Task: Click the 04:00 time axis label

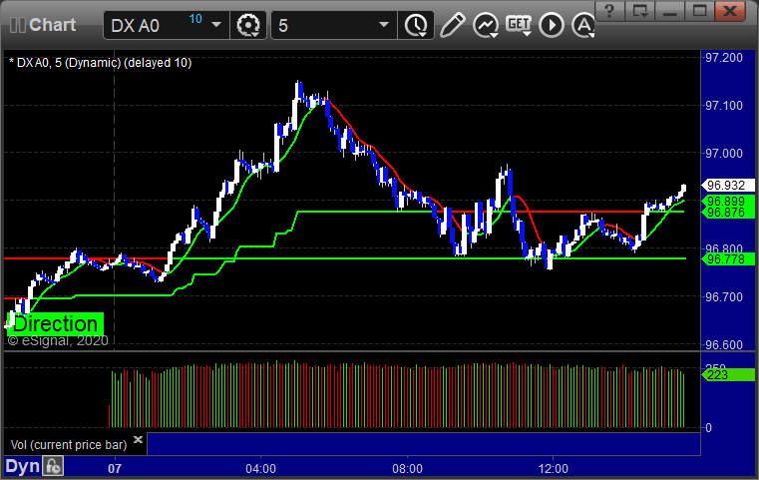Action: coord(261,469)
